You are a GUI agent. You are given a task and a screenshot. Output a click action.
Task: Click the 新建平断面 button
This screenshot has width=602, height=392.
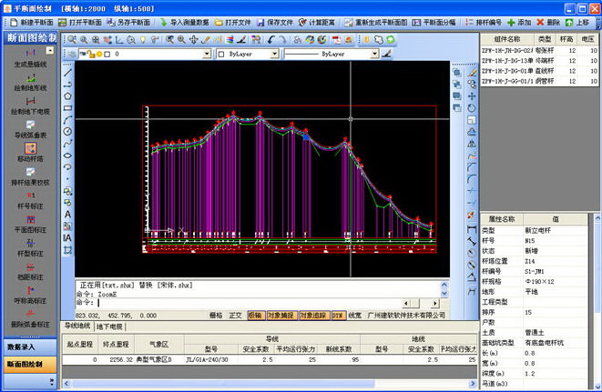(33, 21)
